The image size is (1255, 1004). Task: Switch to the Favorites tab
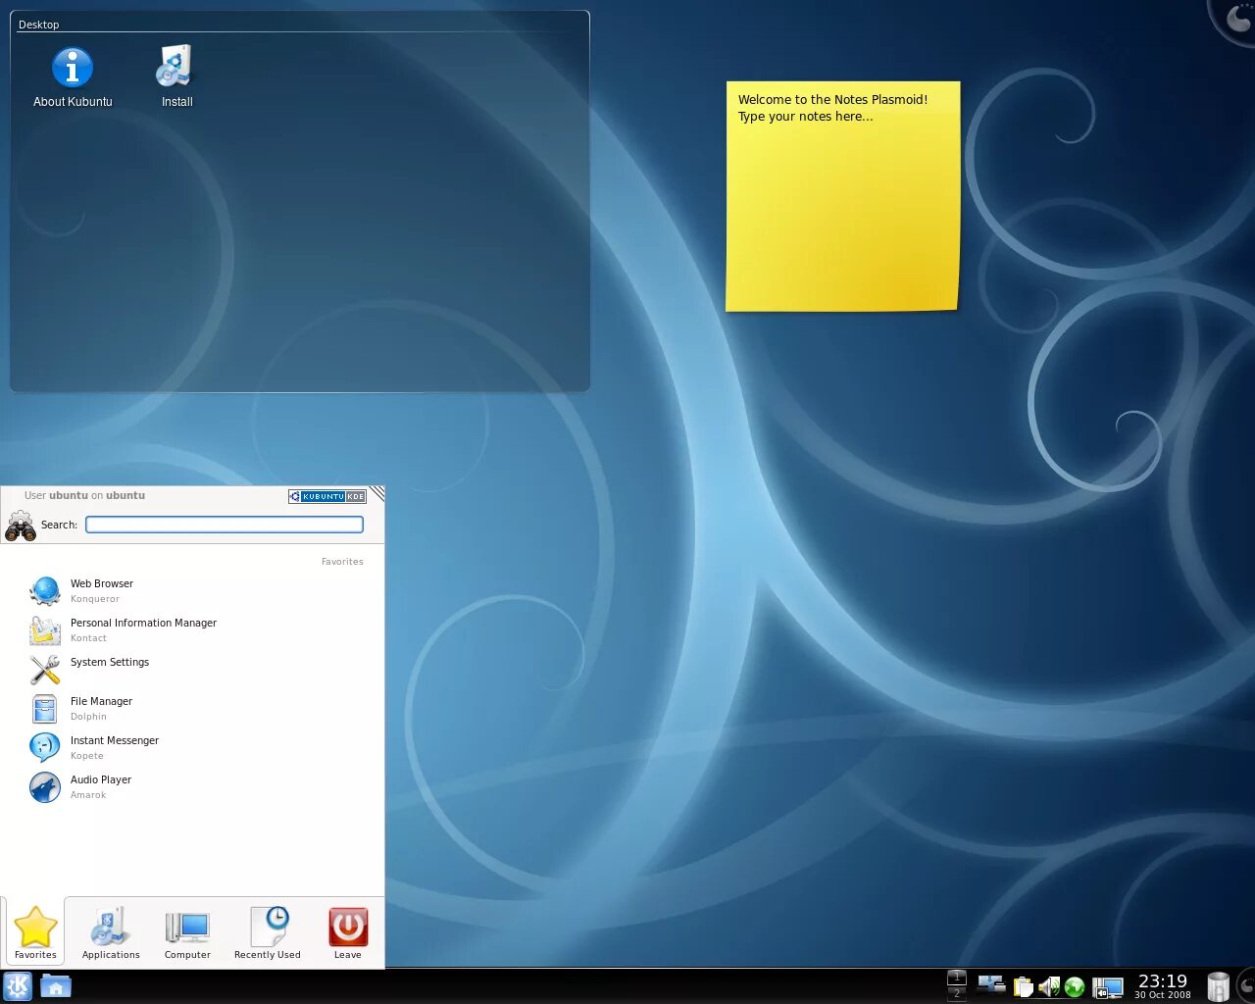tap(35, 932)
